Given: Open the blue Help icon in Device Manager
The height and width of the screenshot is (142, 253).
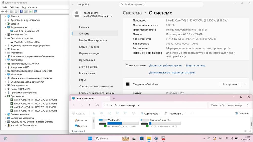Looking at the screenshot, I should tap(21, 11).
